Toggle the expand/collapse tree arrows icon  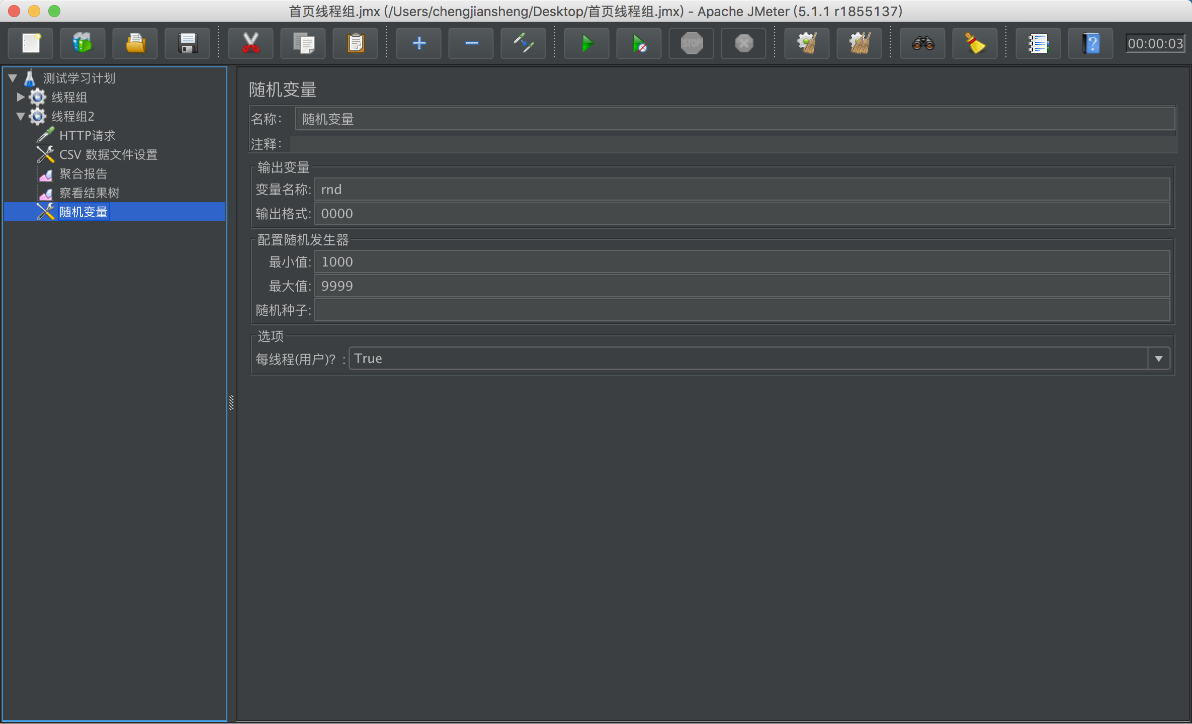point(524,44)
